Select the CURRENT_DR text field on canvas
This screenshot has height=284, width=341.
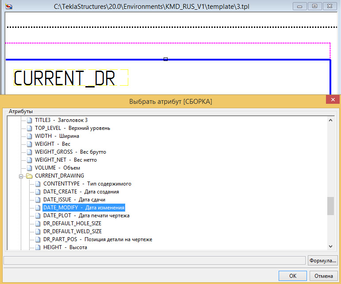tap(71, 78)
